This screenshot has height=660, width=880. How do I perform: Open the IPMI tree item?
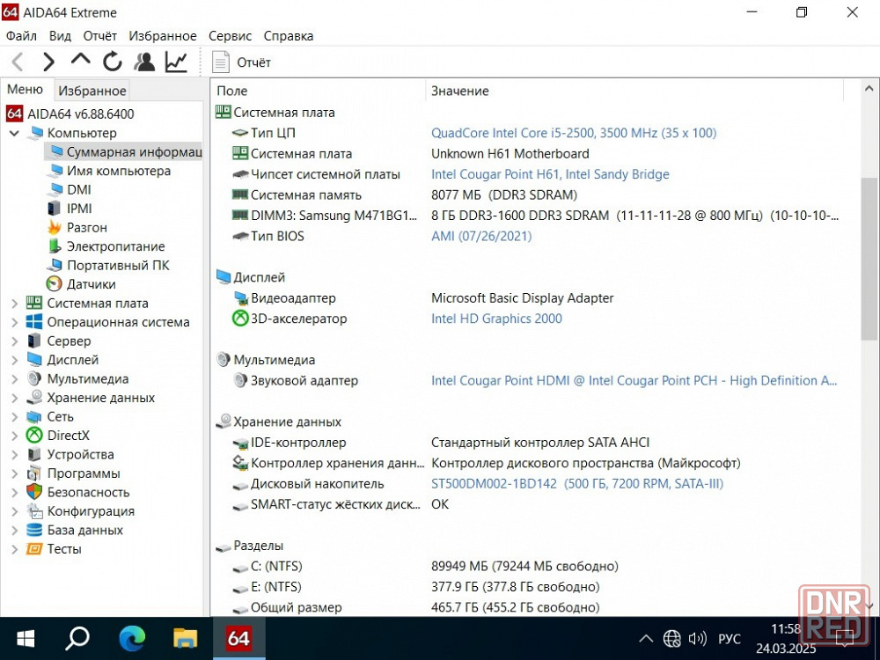pos(70,209)
